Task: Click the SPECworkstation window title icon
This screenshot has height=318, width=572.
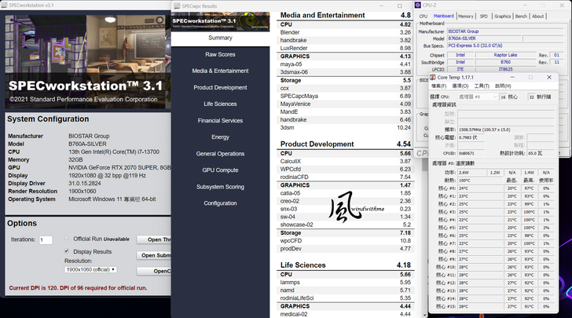Action: coord(4,5)
